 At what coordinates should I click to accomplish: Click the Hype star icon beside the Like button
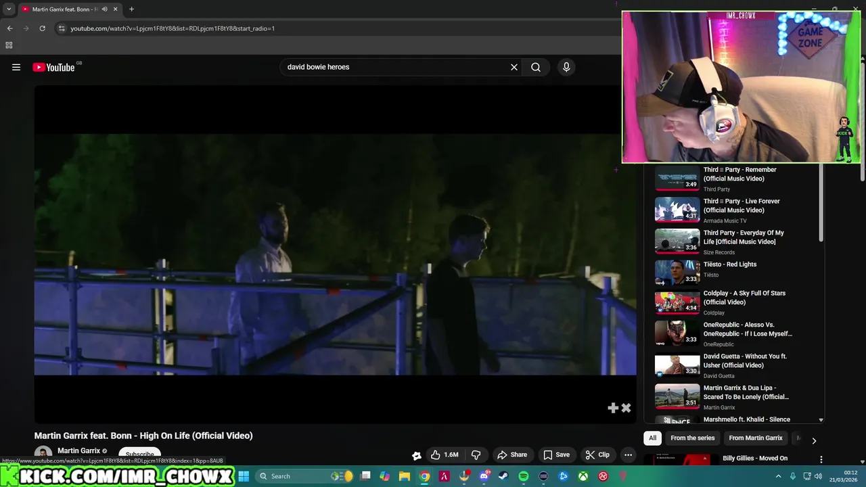[x=417, y=455]
